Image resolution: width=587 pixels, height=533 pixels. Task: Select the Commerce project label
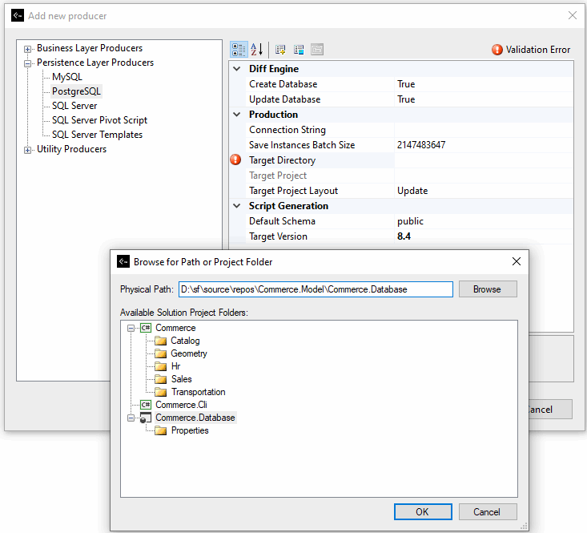175,328
